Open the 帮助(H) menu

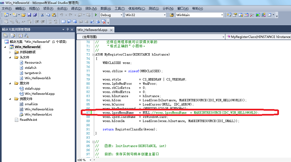[x=197, y=8]
